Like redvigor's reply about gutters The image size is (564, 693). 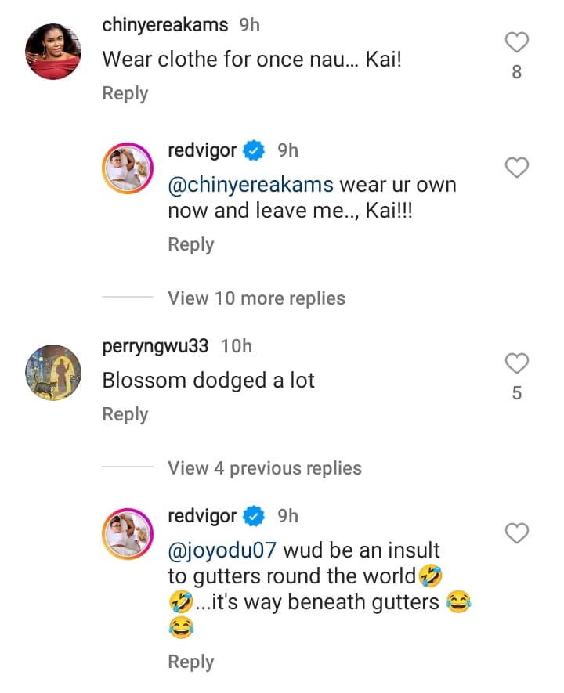(516, 534)
